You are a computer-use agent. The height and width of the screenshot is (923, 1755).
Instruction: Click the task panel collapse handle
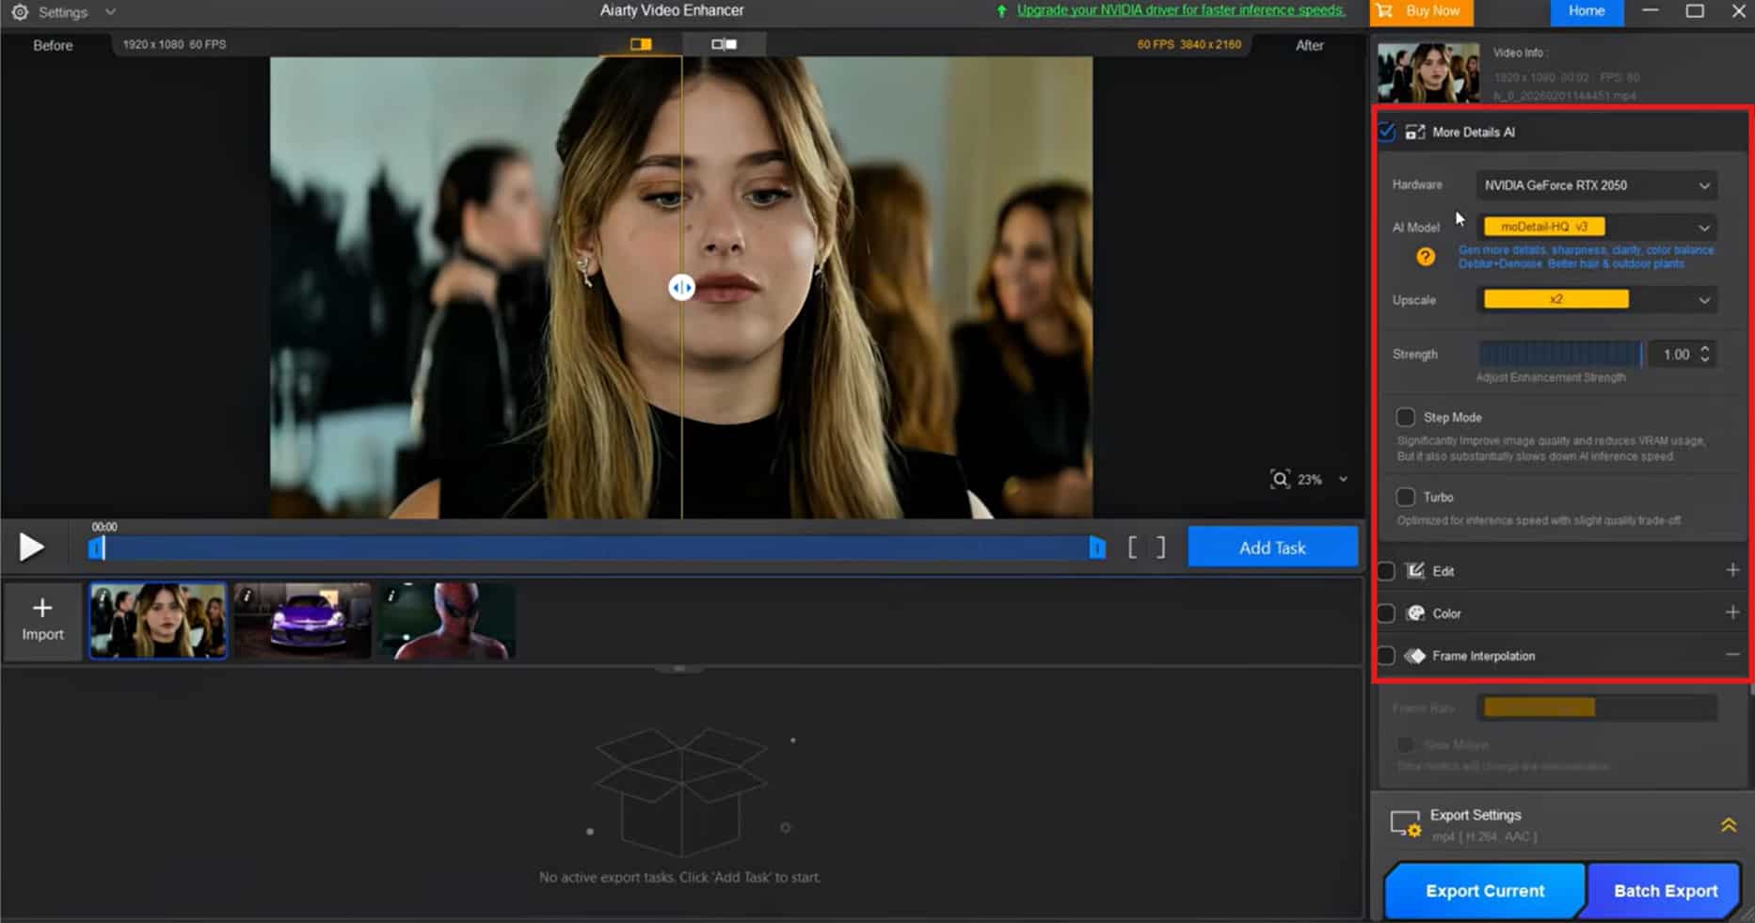[x=679, y=669]
